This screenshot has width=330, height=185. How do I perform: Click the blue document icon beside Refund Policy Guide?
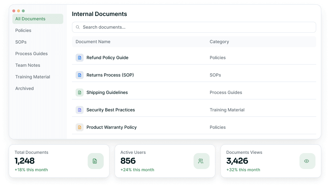tap(80, 58)
